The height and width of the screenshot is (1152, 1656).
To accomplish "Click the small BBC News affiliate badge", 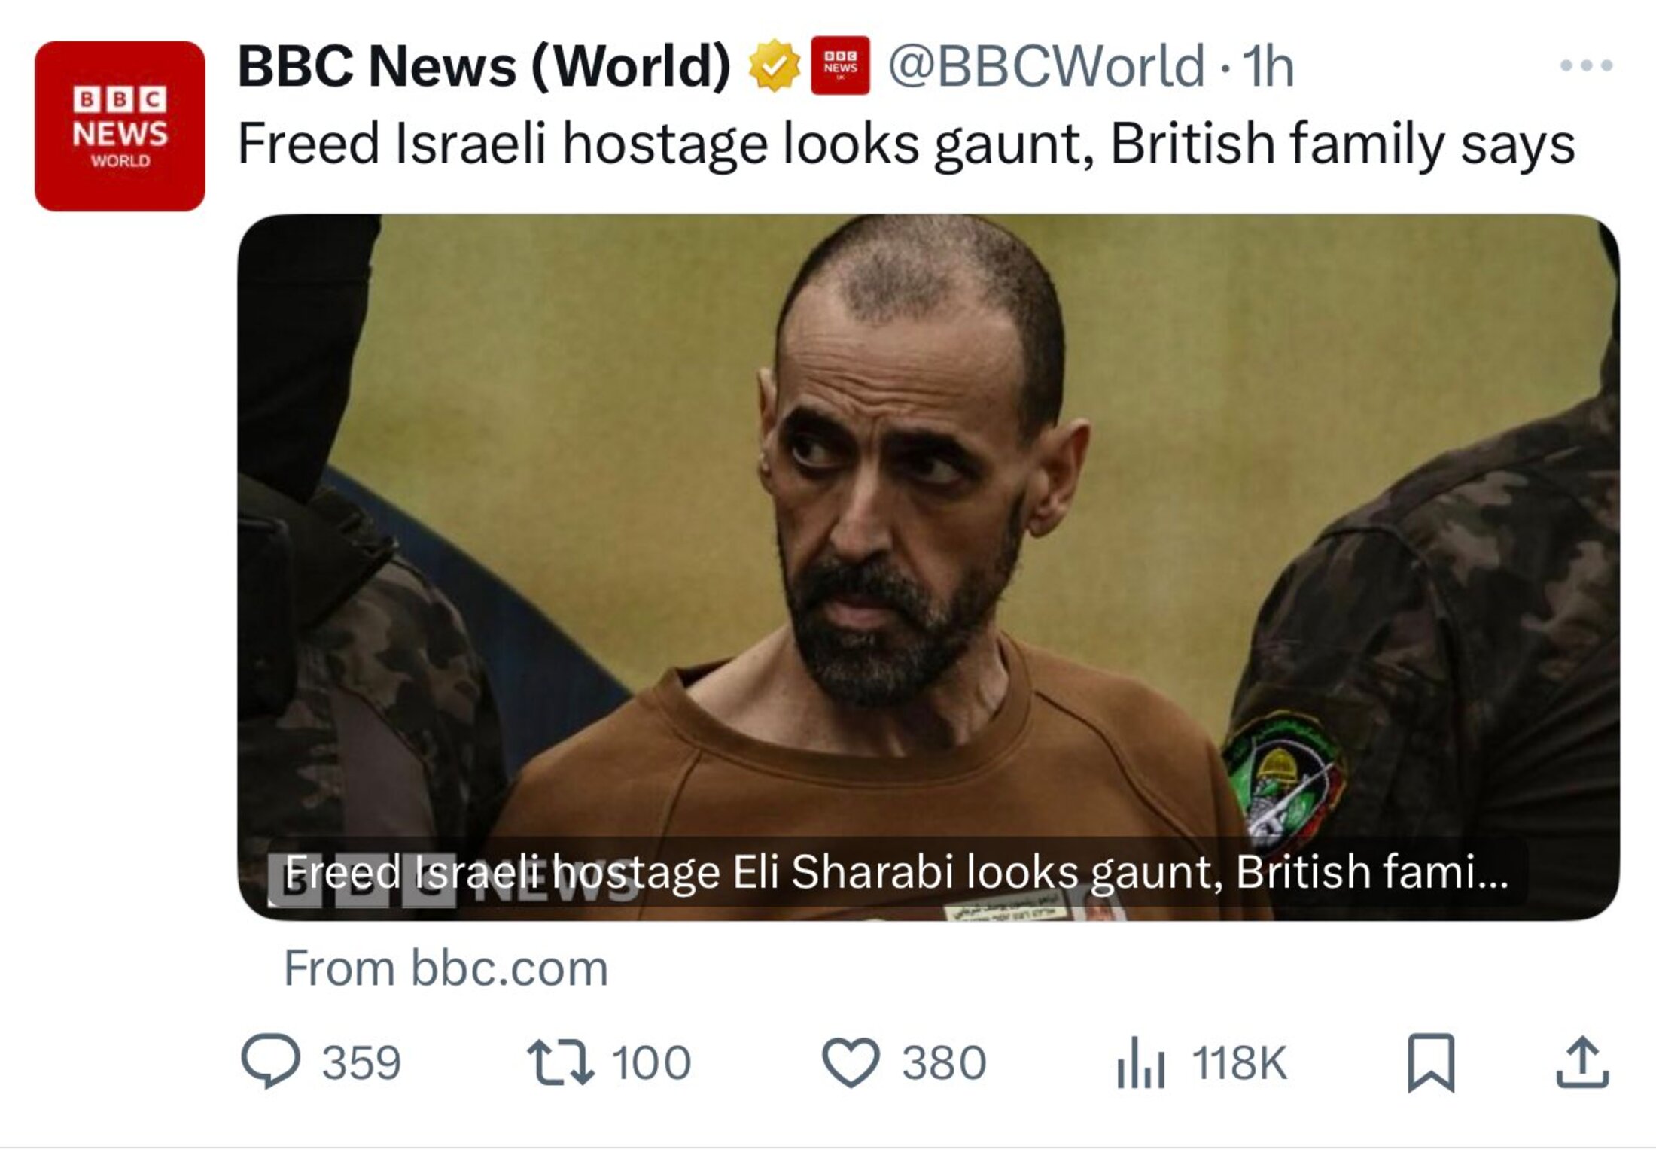I will tap(840, 65).
